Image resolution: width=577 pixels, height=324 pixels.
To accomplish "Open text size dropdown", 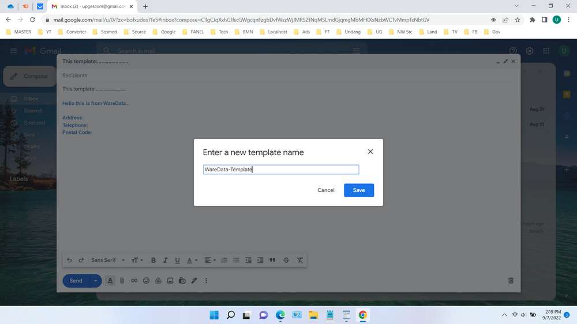I will pos(137,260).
